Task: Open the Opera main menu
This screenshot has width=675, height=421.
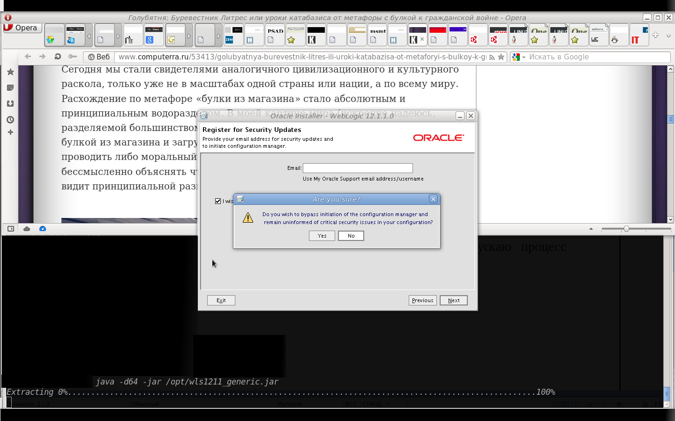Action: click(x=22, y=28)
